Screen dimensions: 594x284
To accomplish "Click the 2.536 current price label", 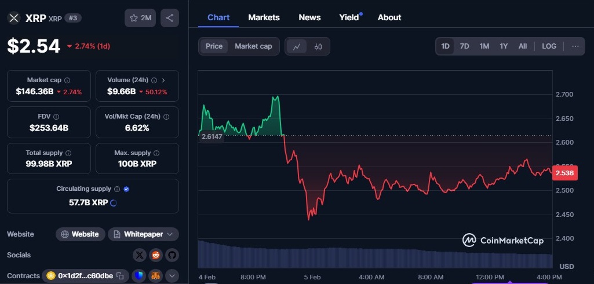I will [x=565, y=173].
